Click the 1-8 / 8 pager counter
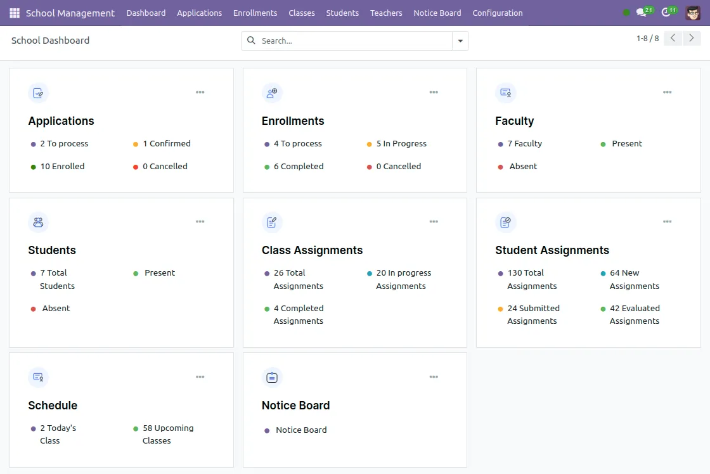Screen dimensions: 710x474 point(647,39)
